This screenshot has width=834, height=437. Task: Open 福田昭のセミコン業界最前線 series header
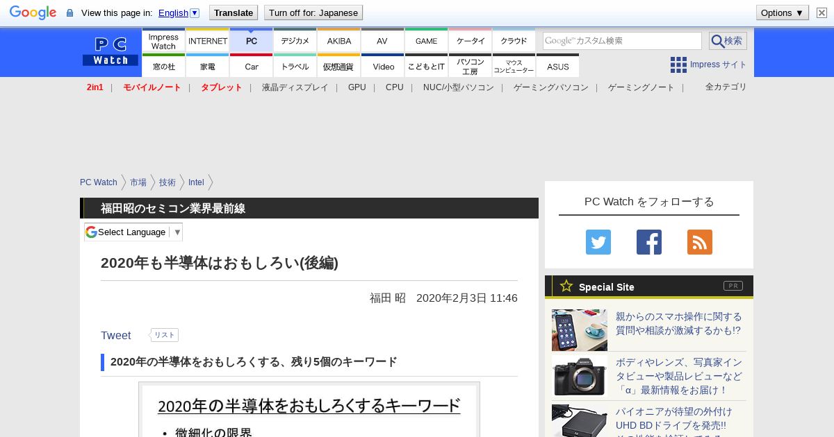[173, 208]
